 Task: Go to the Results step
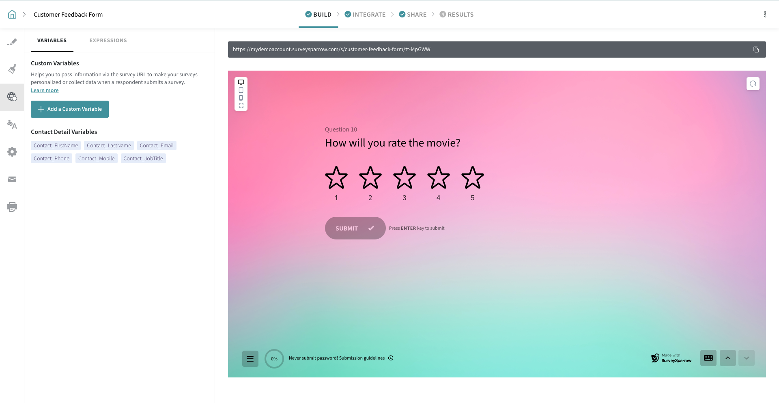(x=456, y=15)
